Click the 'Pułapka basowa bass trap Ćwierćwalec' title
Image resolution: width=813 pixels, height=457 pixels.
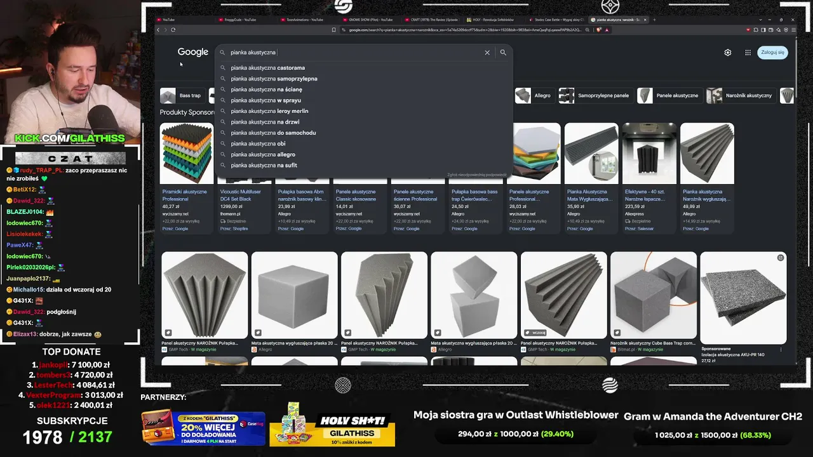pyautogui.click(x=475, y=195)
